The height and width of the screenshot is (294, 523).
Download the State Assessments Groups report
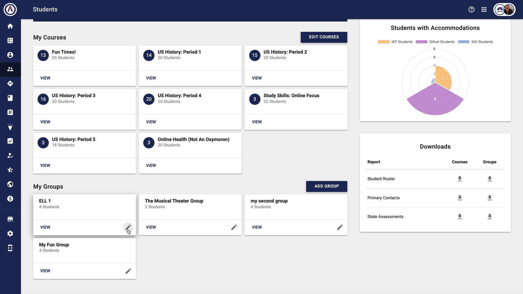pyautogui.click(x=489, y=216)
